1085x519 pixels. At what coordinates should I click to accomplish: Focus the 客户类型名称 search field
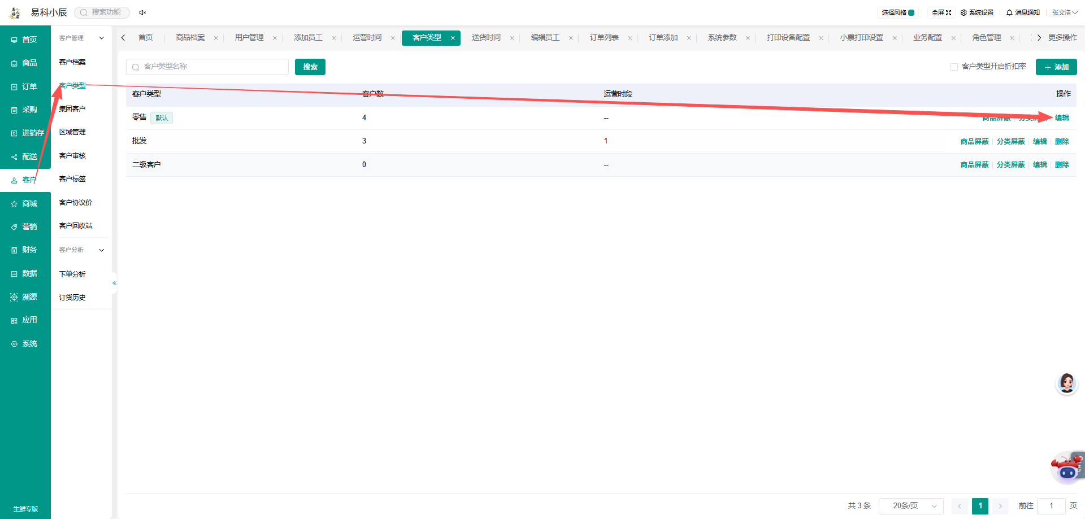[207, 67]
